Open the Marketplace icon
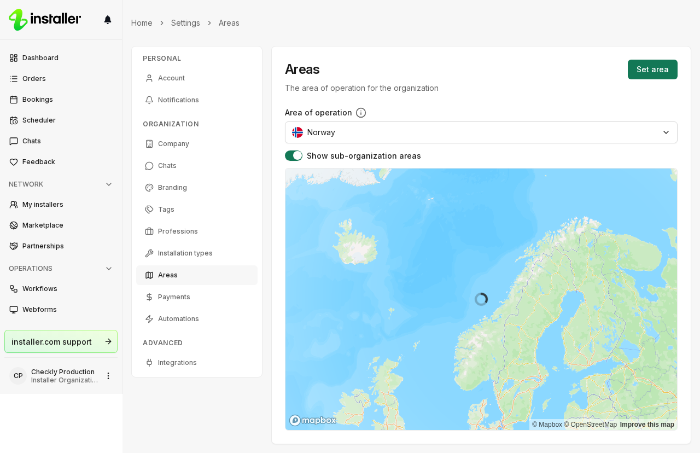The width and height of the screenshot is (700, 453). click(x=14, y=225)
